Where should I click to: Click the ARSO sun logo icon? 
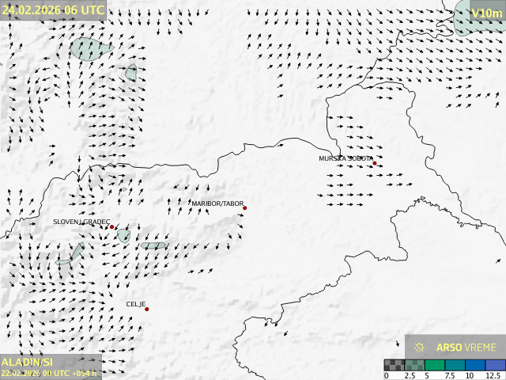(420, 348)
